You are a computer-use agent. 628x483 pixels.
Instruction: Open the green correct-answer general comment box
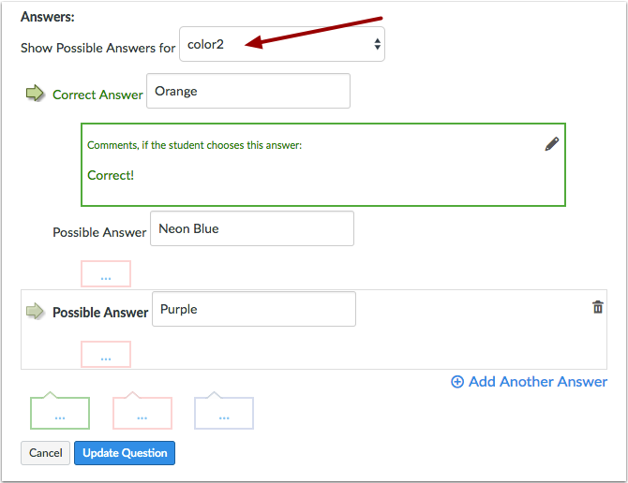(x=60, y=411)
